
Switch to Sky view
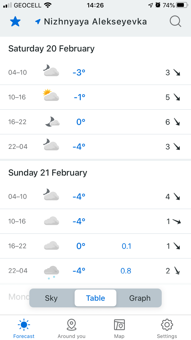click(x=51, y=298)
